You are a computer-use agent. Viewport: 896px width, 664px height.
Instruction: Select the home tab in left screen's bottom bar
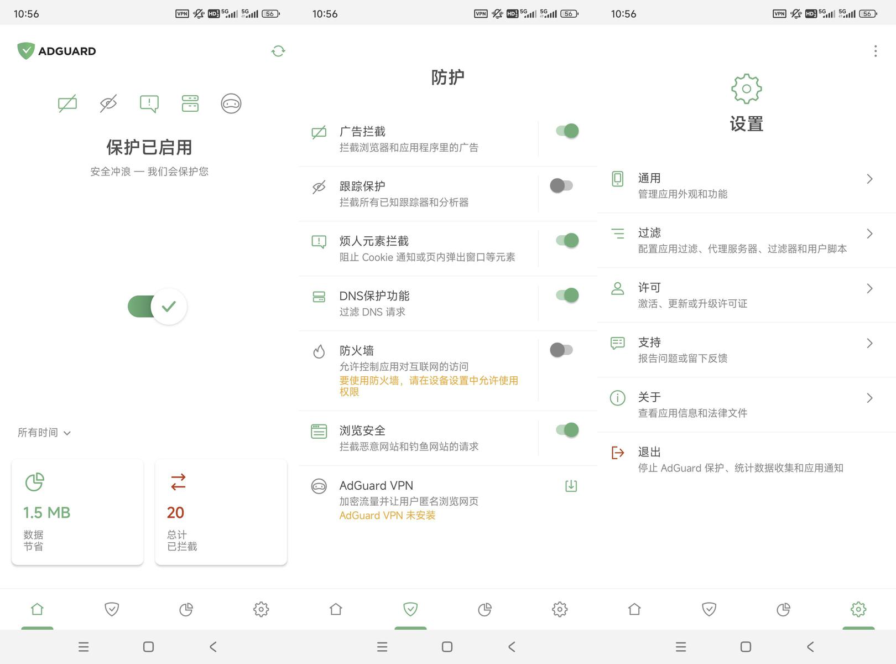pos(37,609)
